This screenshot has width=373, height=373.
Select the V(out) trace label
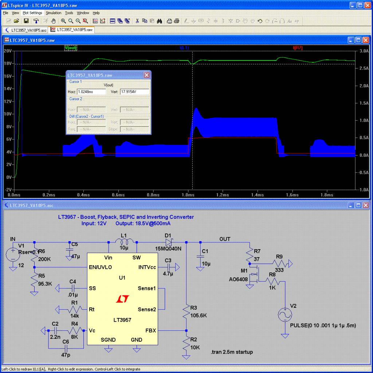click(x=71, y=48)
